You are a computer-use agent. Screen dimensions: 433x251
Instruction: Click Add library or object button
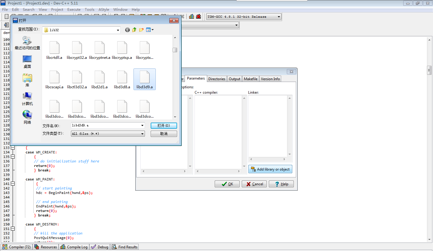click(270, 169)
